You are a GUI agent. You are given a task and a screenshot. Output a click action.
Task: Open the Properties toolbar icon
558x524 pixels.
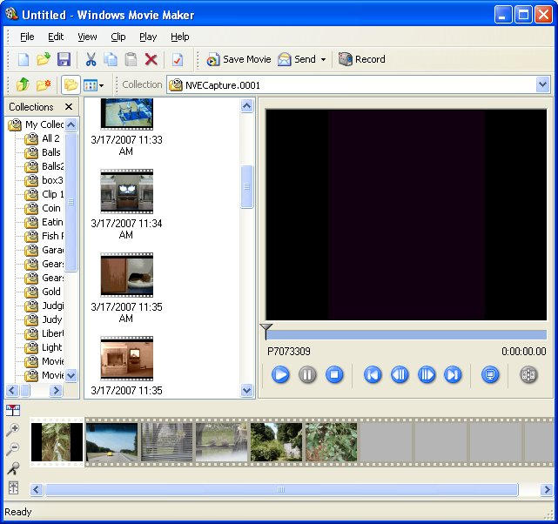(178, 59)
